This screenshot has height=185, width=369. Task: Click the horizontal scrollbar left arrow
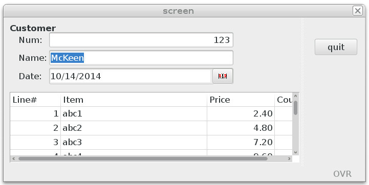tap(14, 158)
